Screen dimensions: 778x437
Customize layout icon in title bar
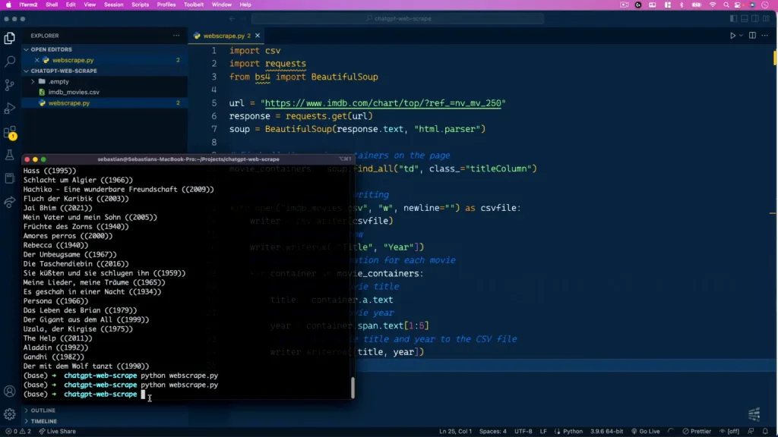(766, 19)
